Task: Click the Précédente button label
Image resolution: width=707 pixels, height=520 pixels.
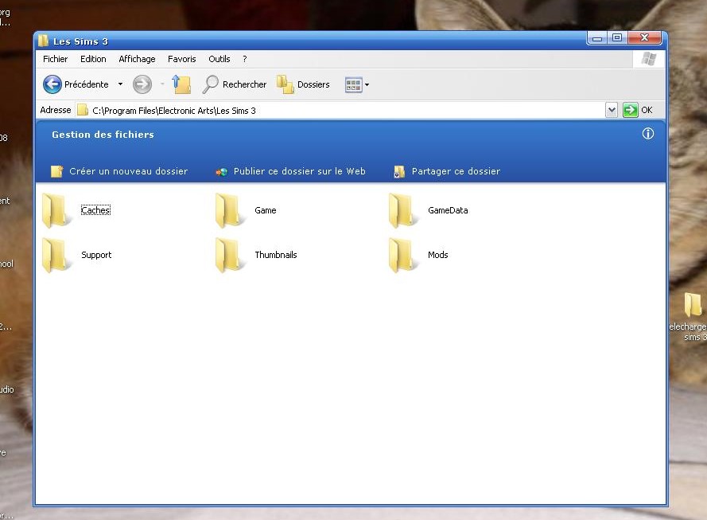Action: 87,84
